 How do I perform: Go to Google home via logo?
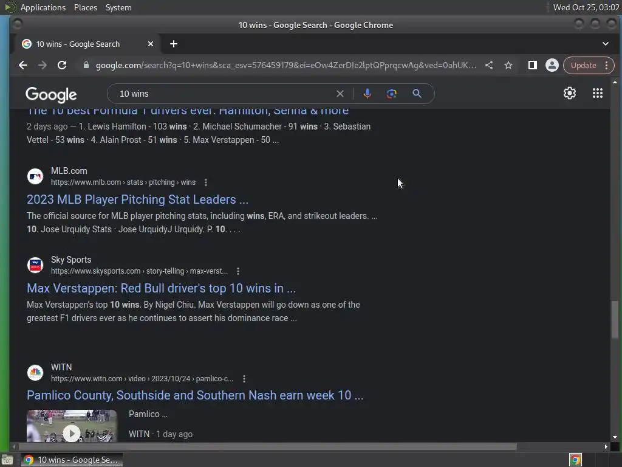(x=51, y=94)
